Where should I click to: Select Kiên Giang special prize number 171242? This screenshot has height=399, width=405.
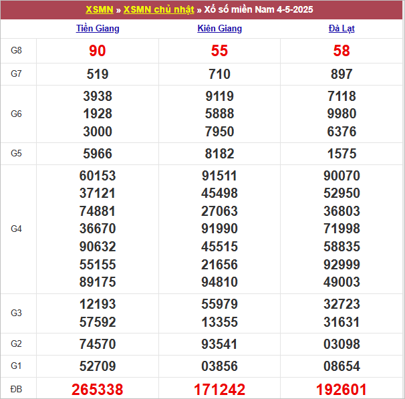pos(219,389)
